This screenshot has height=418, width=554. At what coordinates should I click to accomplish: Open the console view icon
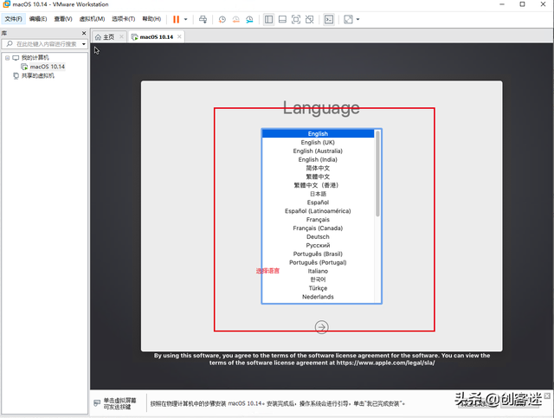329,19
